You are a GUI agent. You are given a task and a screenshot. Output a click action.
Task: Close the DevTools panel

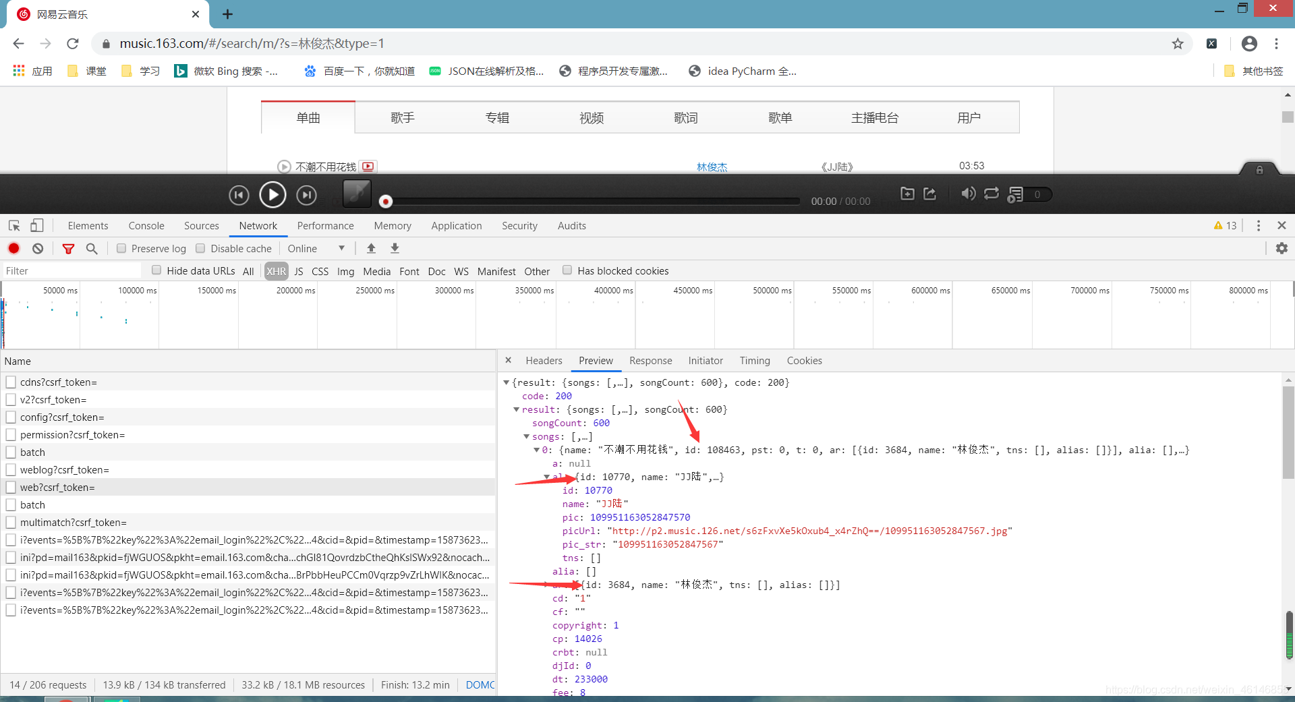click(1282, 226)
